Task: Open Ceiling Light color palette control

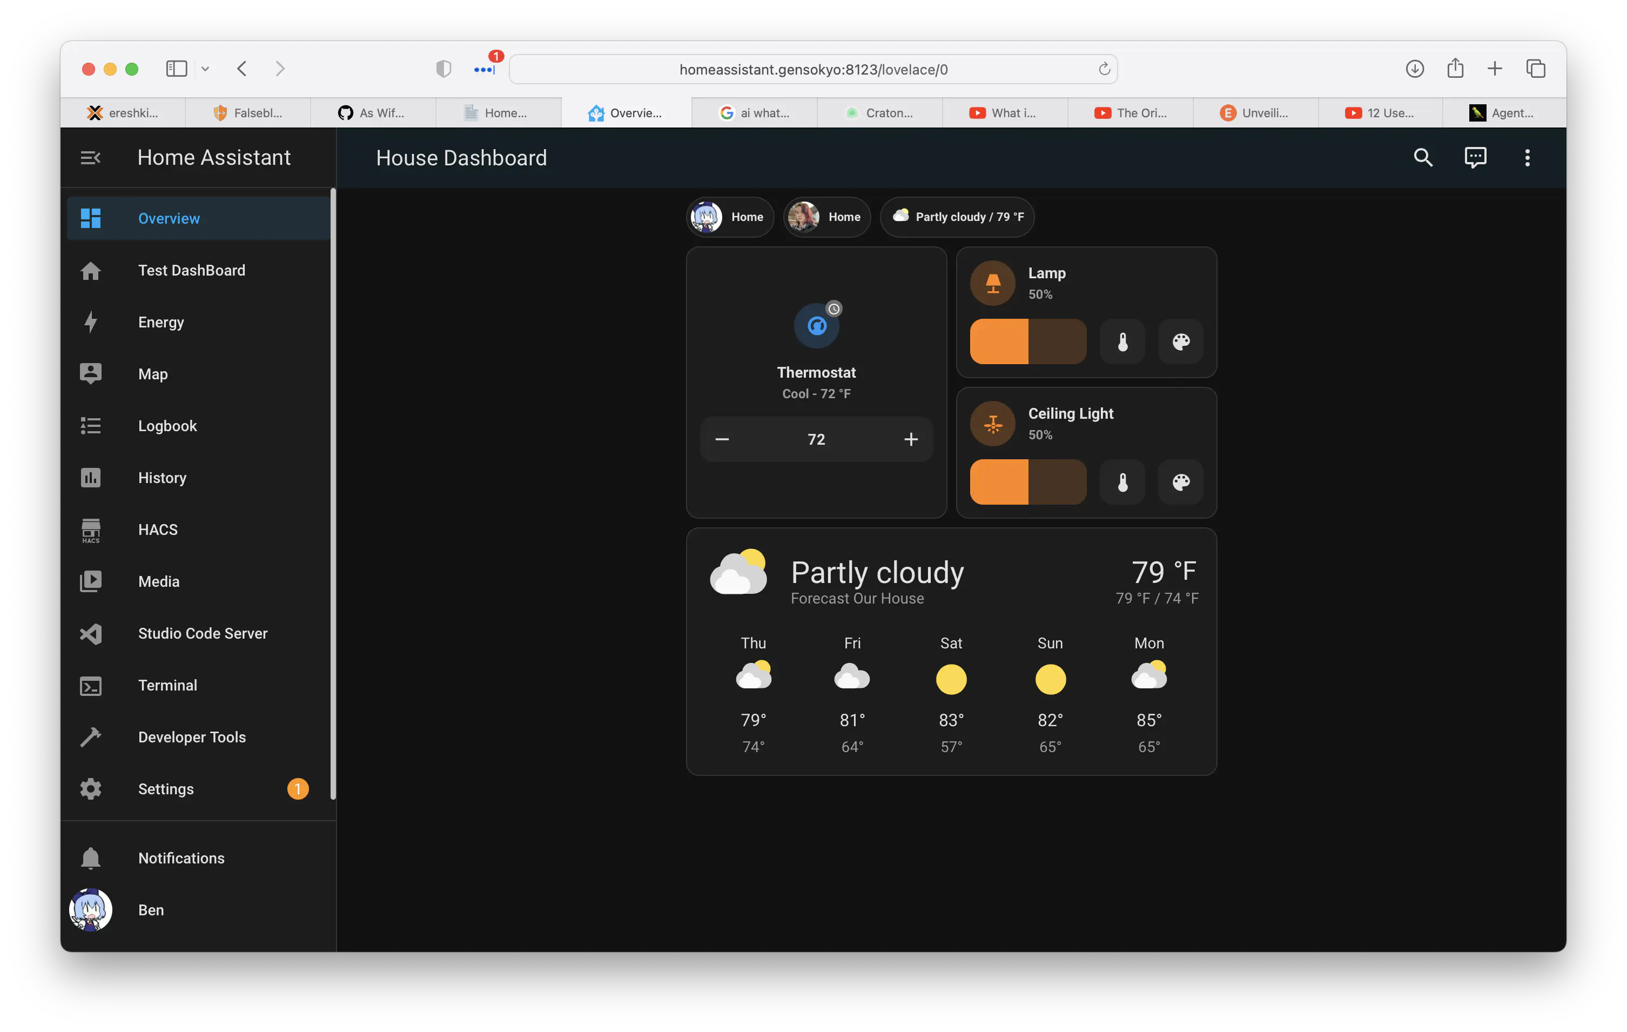Action: [x=1180, y=483]
